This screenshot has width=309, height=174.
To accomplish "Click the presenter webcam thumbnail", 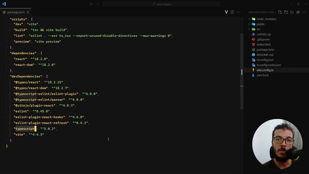I will 277,144.
